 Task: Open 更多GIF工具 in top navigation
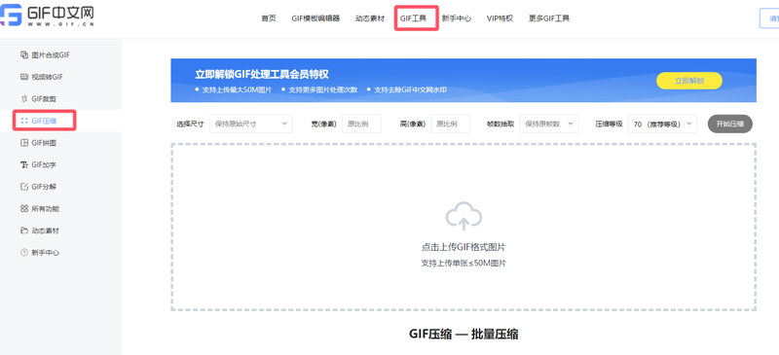(x=549, y=18)
